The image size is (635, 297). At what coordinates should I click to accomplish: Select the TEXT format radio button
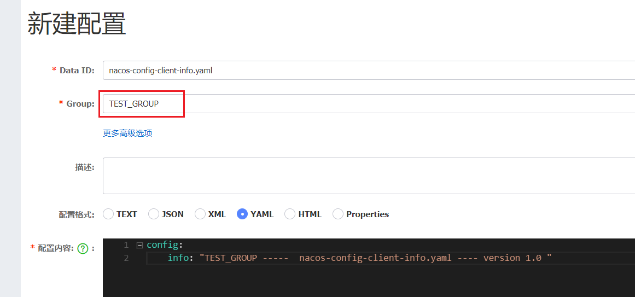[108, 214]
